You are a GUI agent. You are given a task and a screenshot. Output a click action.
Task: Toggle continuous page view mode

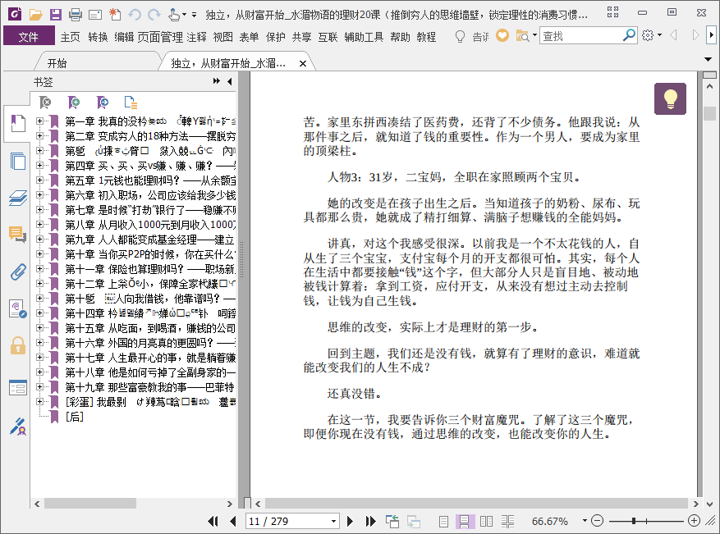464,521
